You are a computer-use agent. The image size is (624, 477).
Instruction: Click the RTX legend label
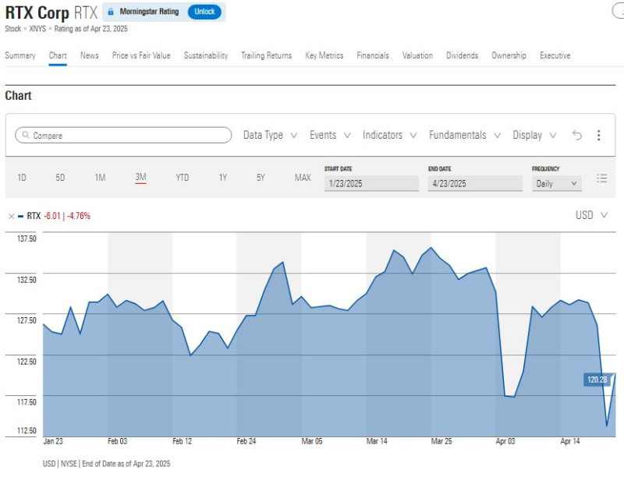(34, 216)
